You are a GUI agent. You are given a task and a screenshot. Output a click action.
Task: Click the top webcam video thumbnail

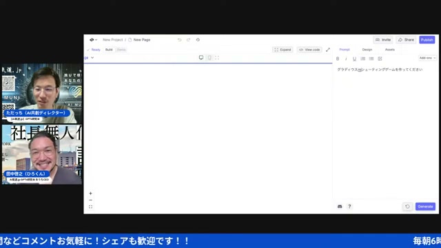click(x=42, y=94)
